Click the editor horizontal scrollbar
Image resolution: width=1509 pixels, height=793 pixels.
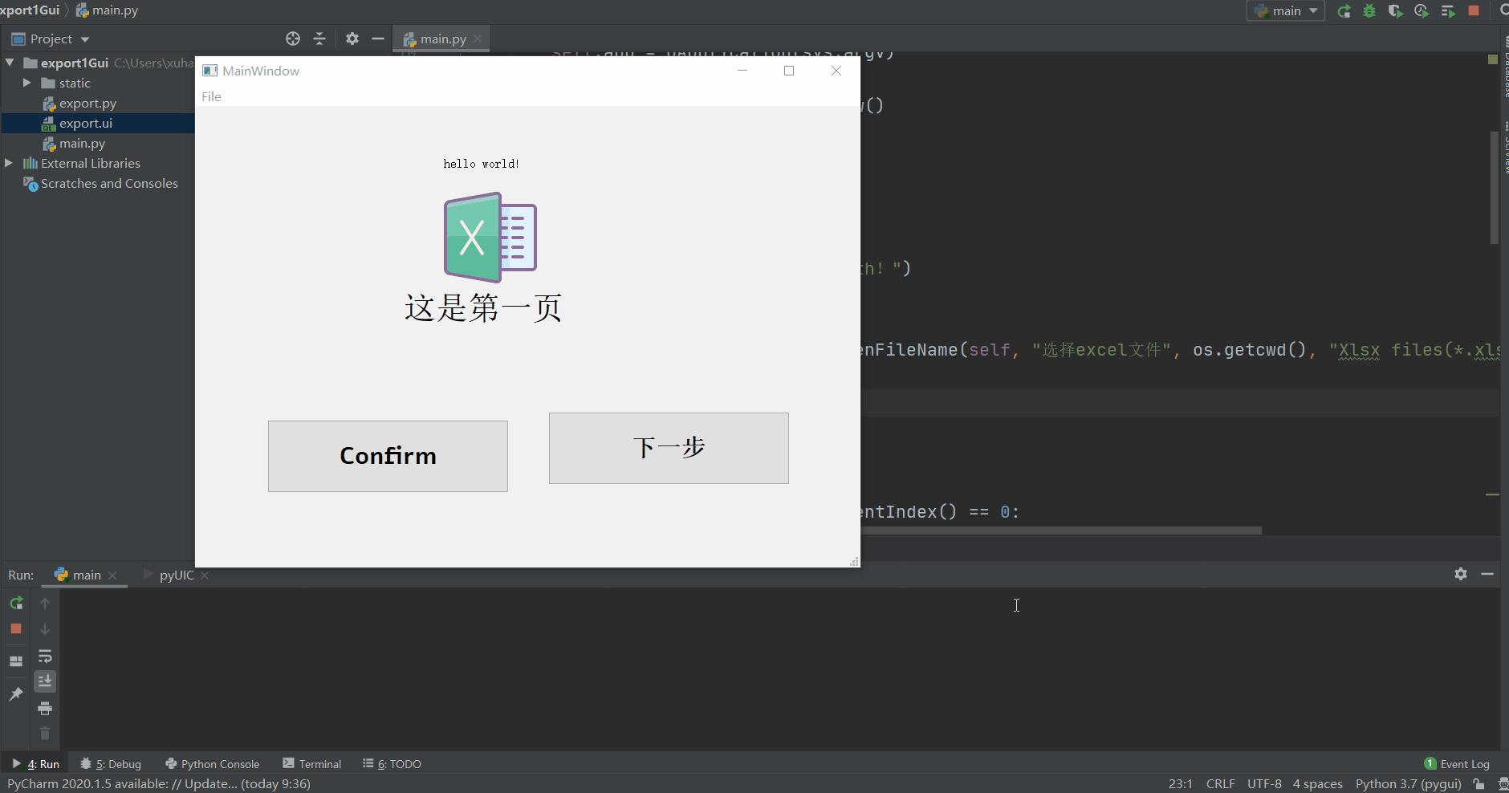[1060, 531]
